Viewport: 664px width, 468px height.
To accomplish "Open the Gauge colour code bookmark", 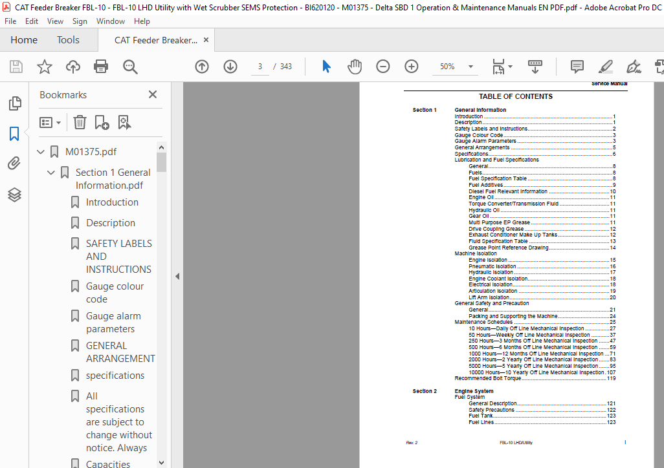I will tap(115, 293).
